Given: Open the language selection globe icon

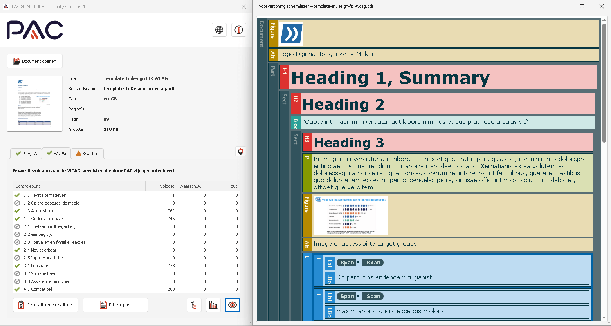Looking at the screenshot, I should [219, 30].
